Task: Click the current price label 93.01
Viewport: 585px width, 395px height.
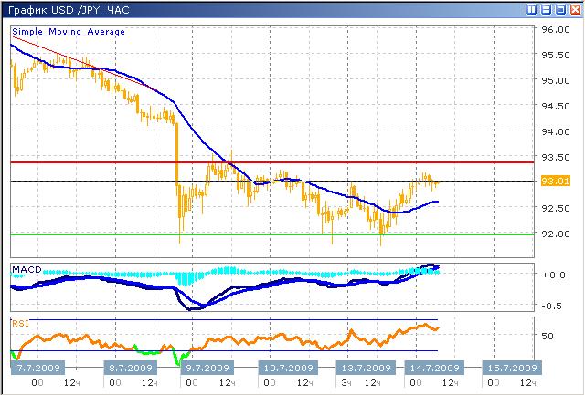Action: pos(556,182)
